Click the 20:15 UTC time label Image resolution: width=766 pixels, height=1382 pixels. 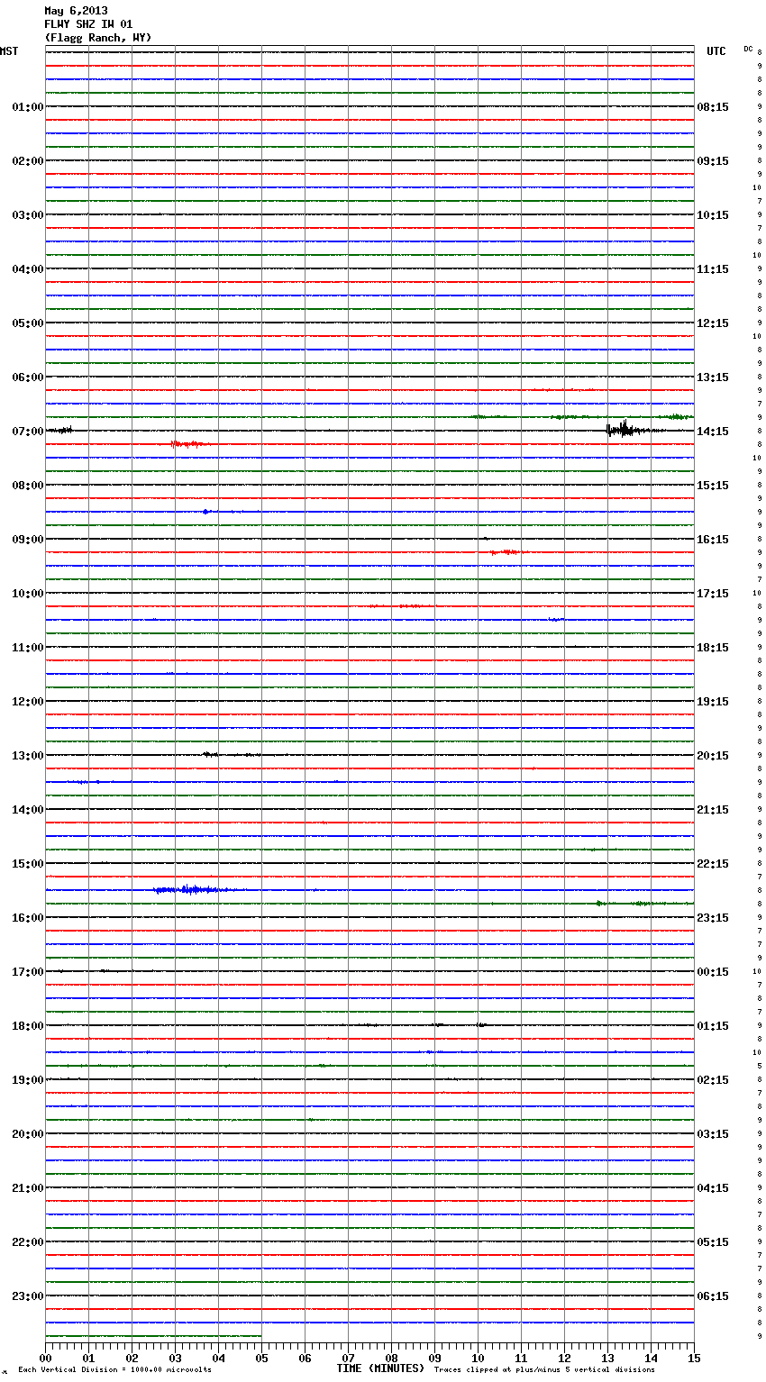click(713, 756)
